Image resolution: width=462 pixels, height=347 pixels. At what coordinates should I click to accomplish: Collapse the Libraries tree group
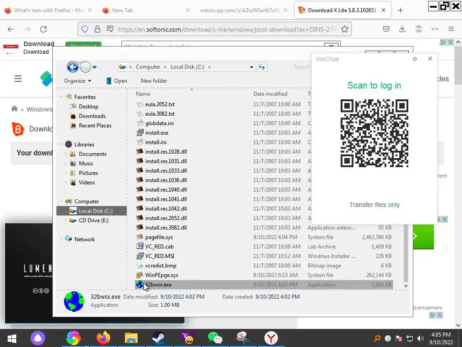pyautogui.click(x=61, y=144)
